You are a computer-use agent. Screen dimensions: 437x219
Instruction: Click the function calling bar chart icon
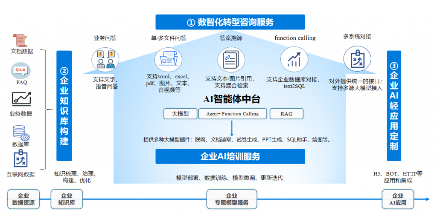[x=294, y=59]
